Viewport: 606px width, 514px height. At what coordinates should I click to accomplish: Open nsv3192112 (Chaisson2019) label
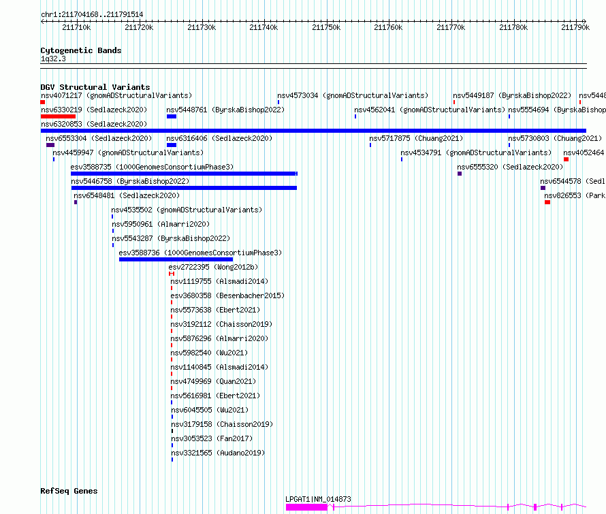221,324
